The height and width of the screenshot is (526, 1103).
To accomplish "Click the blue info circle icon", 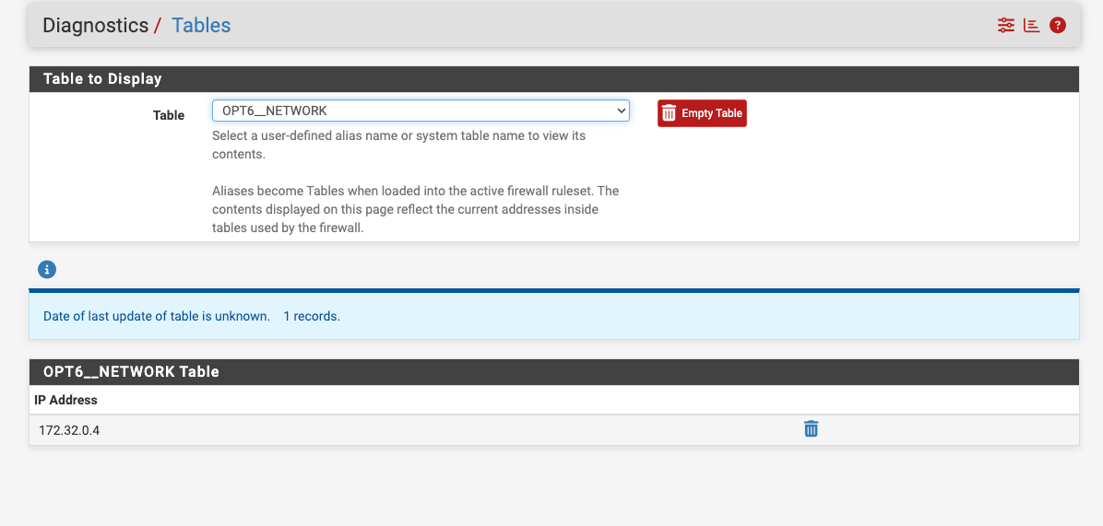I will 47,270.
